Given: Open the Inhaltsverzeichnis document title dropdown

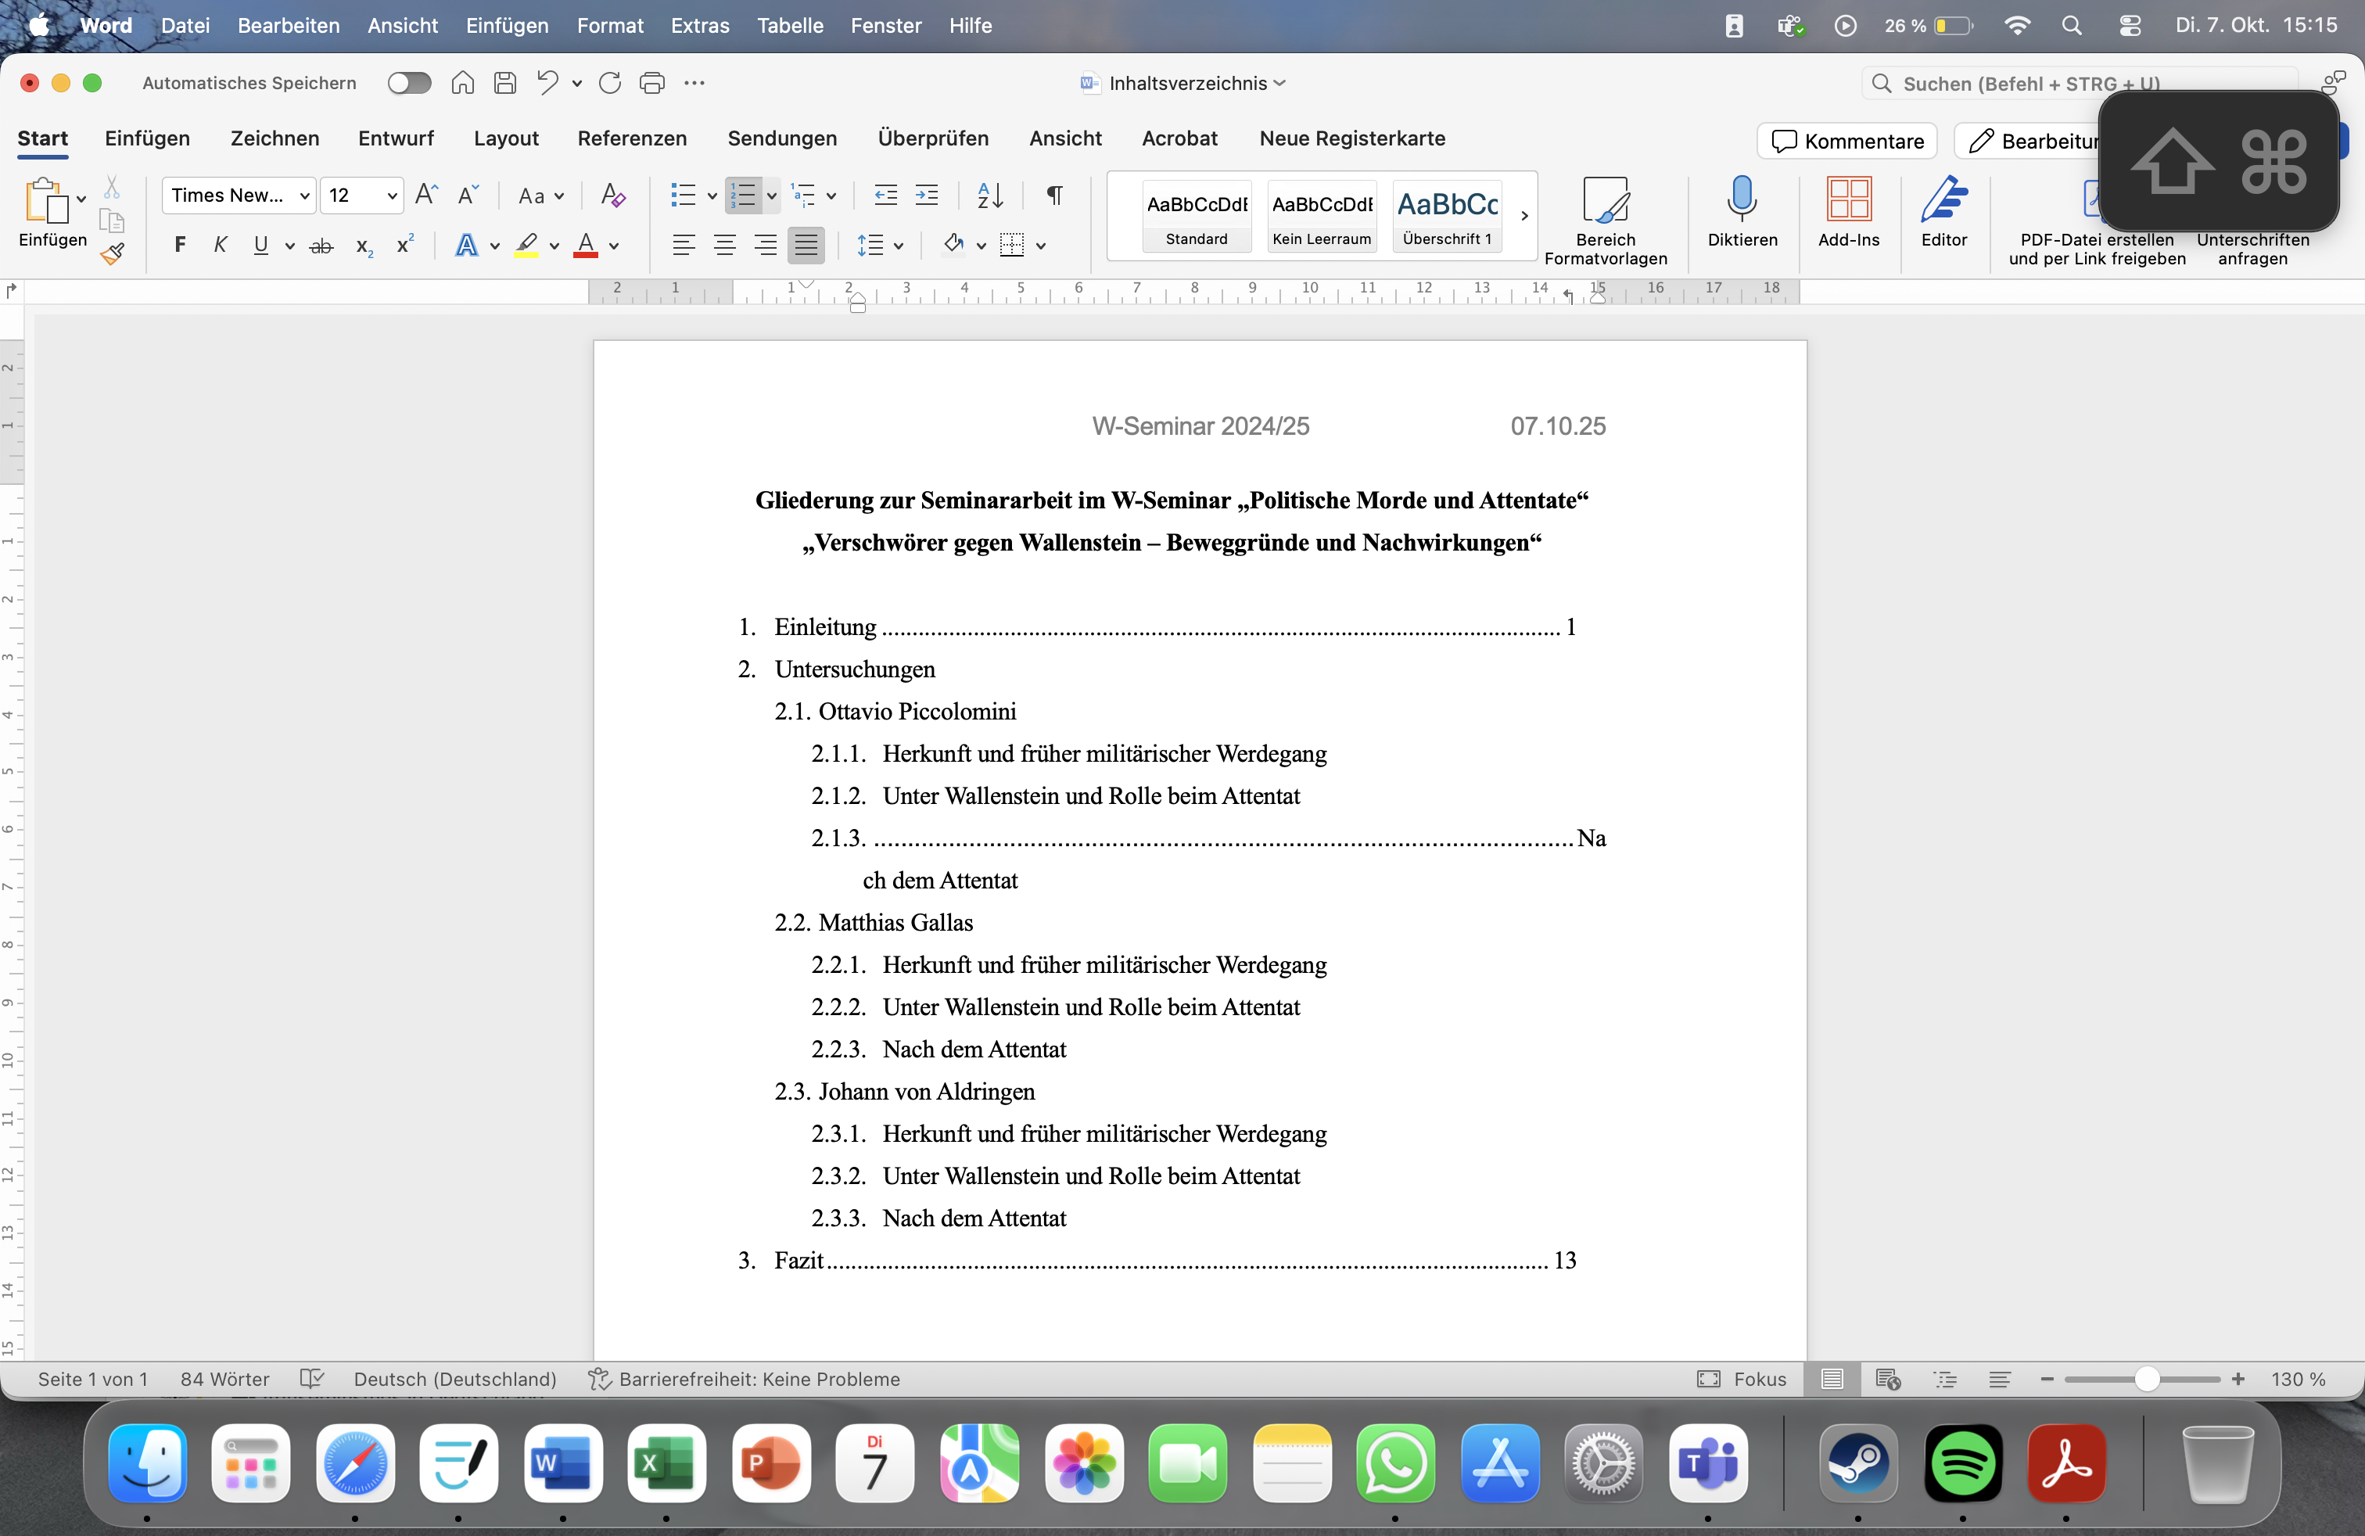Looking at the screenshot, I should (x=1182, y=84).
